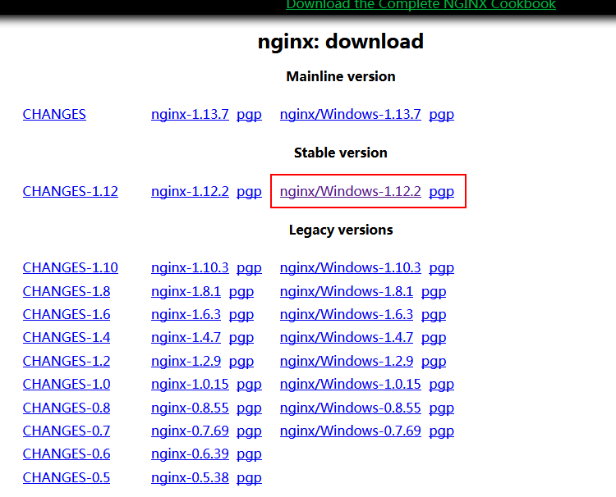The width and height of the screenshot is (616, 497).
Task: Open pgp signature for nginx-1.13.7
Action: pyautogui.click(x=249, y=116)
